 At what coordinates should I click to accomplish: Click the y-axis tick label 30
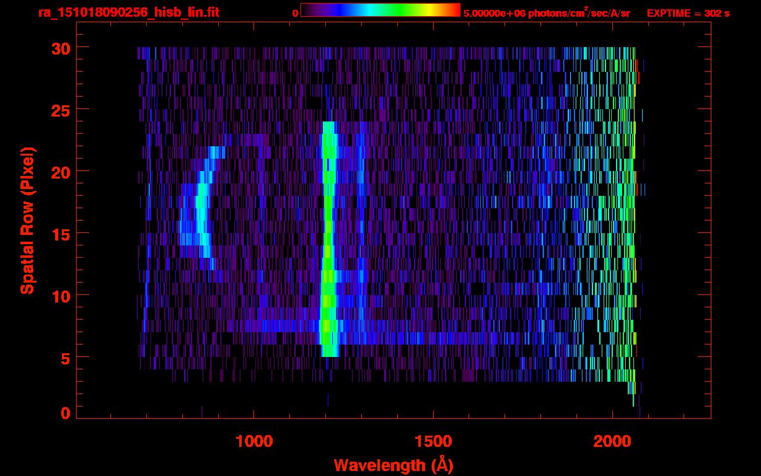coord(61,48)
